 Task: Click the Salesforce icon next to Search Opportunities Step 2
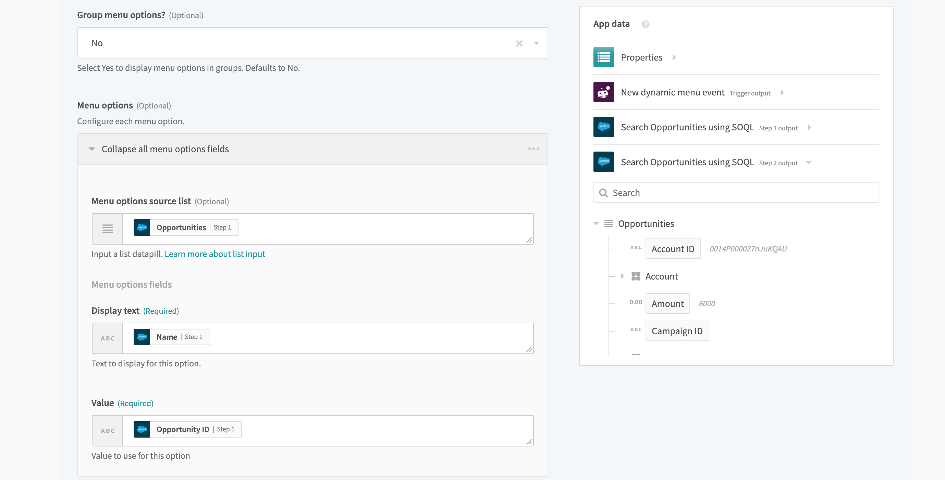[603, 161]
